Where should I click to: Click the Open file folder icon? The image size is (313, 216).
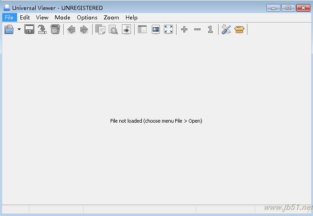point(9,29)
